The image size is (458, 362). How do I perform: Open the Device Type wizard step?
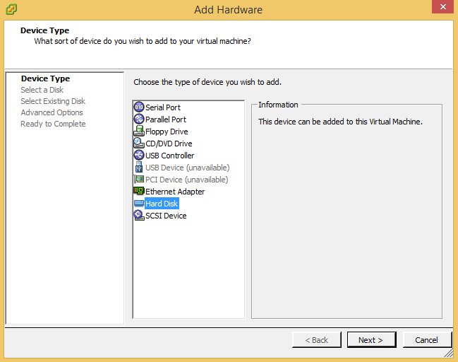45,78
